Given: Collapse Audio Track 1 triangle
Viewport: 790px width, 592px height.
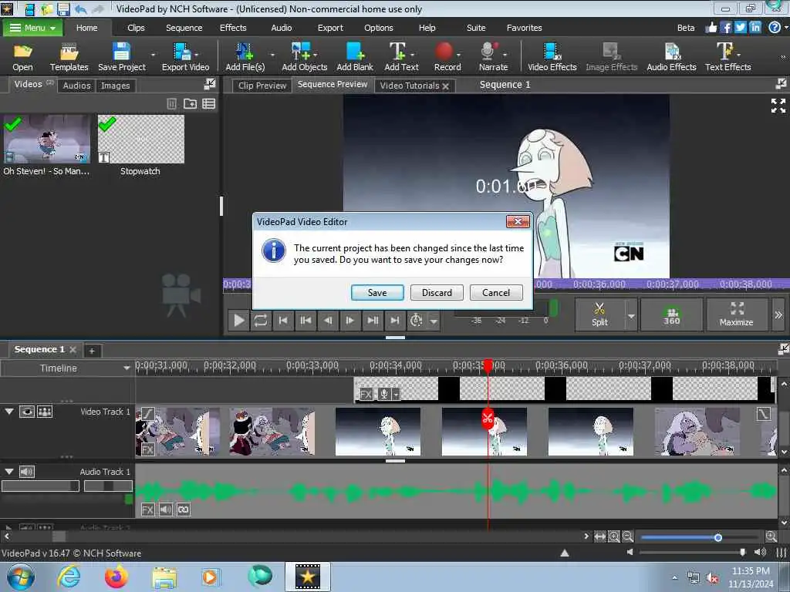Looking at the screenshot, I should point(9,472).
